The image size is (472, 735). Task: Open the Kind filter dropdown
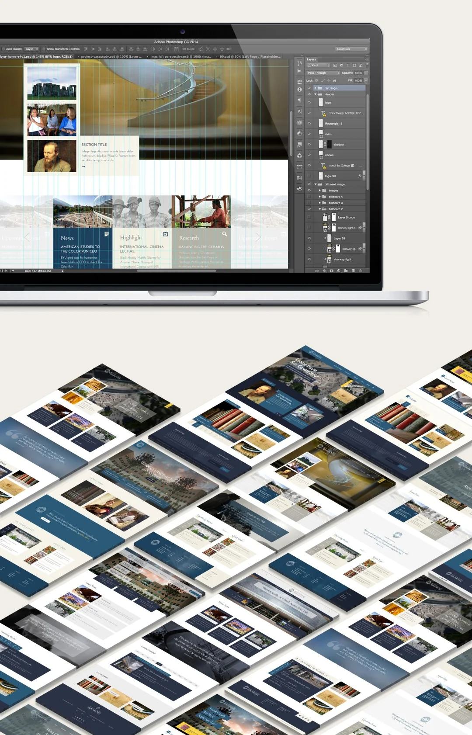pyautogui.click(x=318, y=66)
